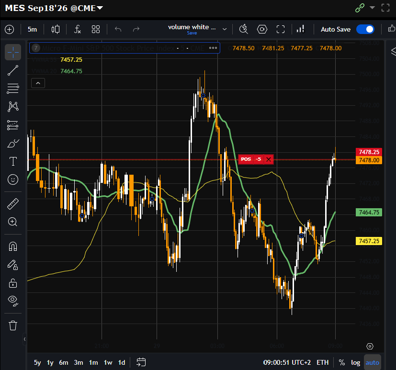The height and width of the screenshot is (370, 396).
Task: Enter fullscreen mode from toolbar
Action: tap(281, 29)
